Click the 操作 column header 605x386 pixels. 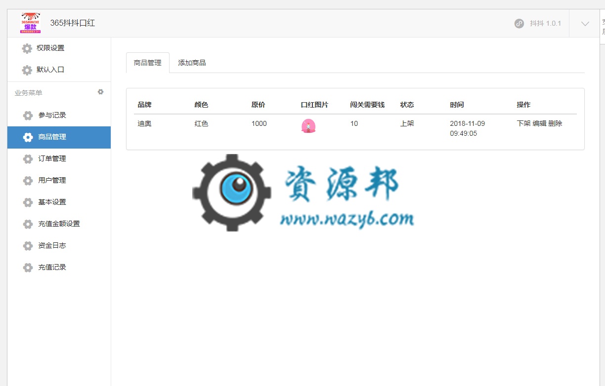523,105
